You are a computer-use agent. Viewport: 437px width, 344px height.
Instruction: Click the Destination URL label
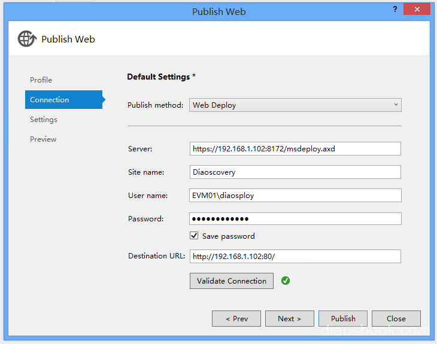click(x=156, y=256)
